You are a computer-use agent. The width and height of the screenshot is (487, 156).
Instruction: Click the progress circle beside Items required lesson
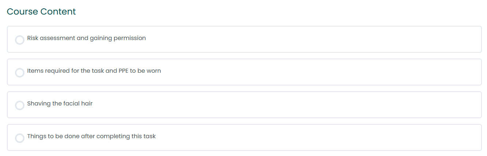click(20, 73)
